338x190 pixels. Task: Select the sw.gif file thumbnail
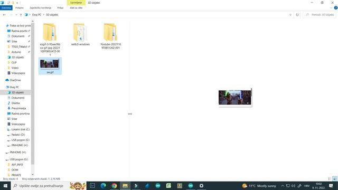[x=50, y=66]
